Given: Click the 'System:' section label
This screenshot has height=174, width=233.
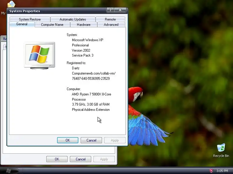Looking at the screenshot, I should [x=72, y=35].
